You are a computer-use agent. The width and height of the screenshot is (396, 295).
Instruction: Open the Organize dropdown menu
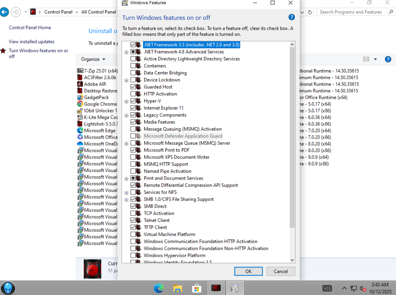(x=93, y=59)
